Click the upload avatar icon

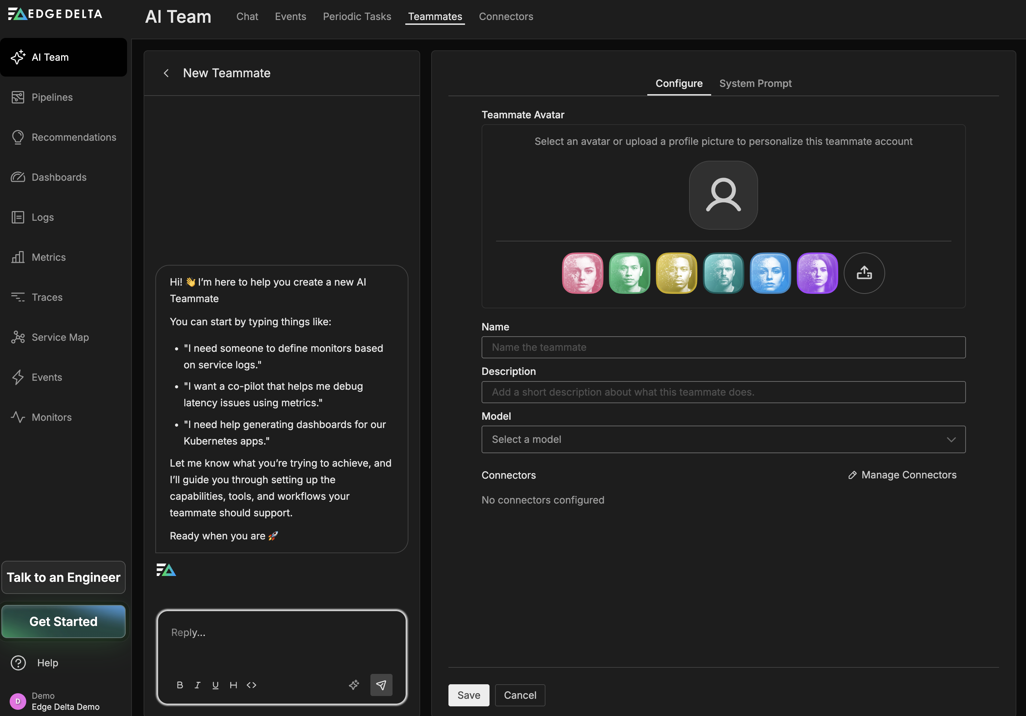pos(864,273)
